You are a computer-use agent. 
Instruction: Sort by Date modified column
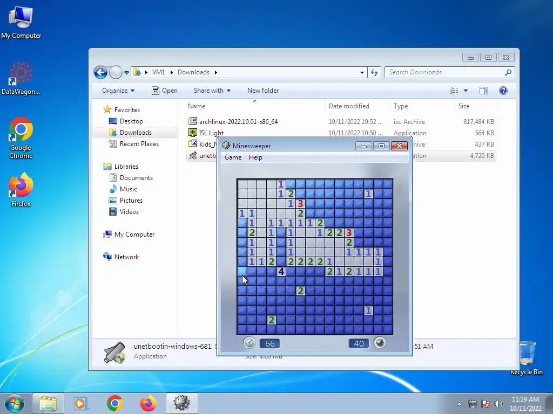[x=349, y=106]
